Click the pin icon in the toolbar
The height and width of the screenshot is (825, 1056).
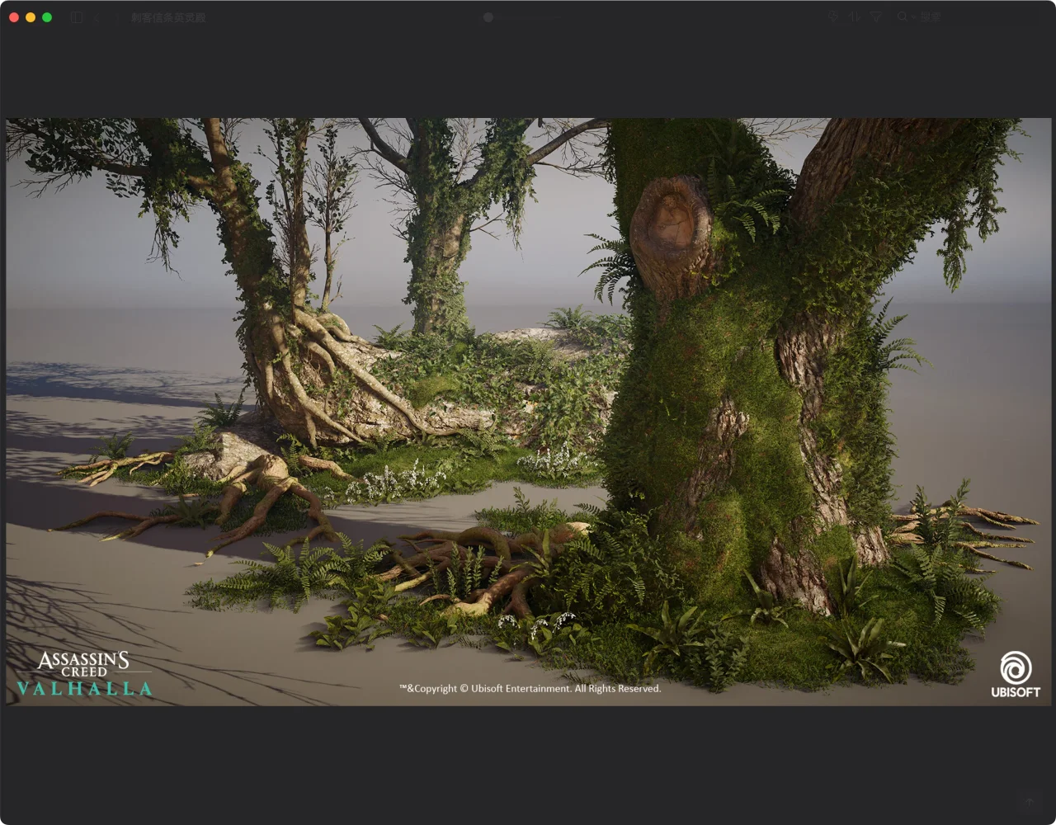[x=833, y=16]
